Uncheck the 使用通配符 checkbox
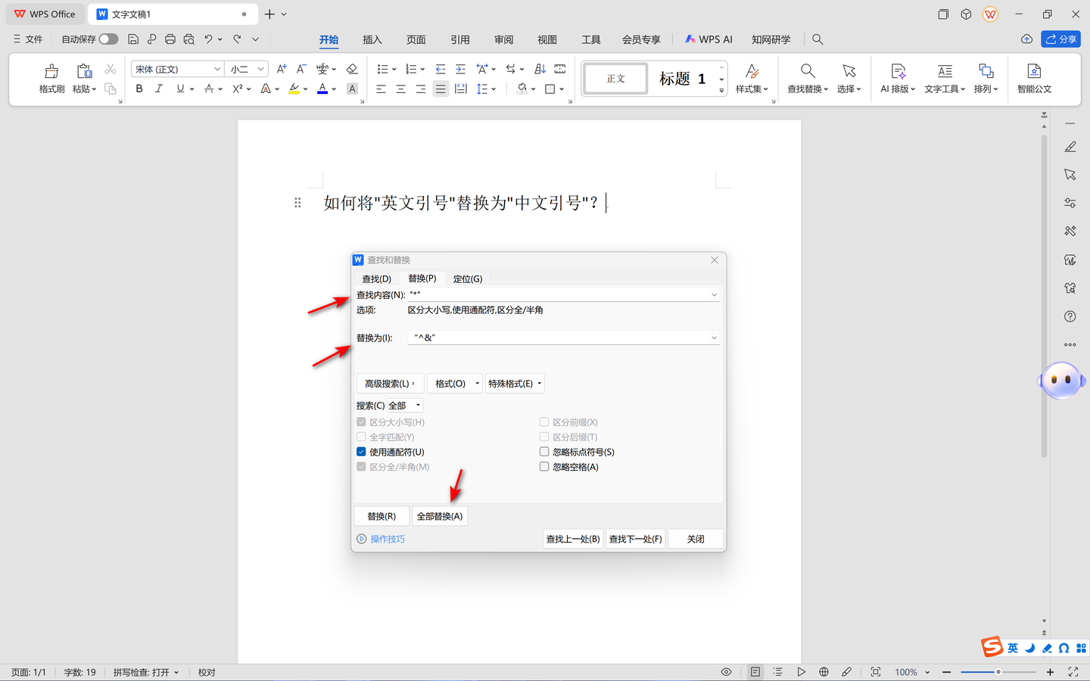The height and width of the screenshot is (681, 1090). [x=362, y=452]
